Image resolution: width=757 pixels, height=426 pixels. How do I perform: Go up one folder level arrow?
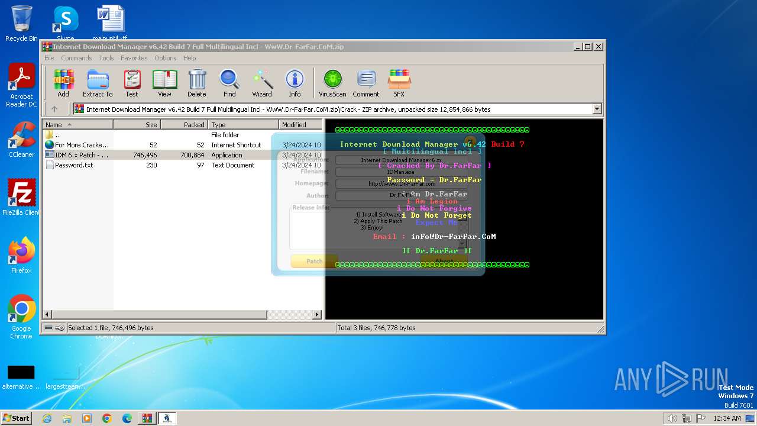pos(54,109)
